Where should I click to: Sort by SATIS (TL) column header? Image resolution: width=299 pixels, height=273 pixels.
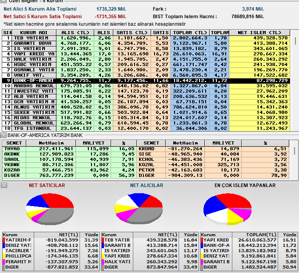(132, 32)
